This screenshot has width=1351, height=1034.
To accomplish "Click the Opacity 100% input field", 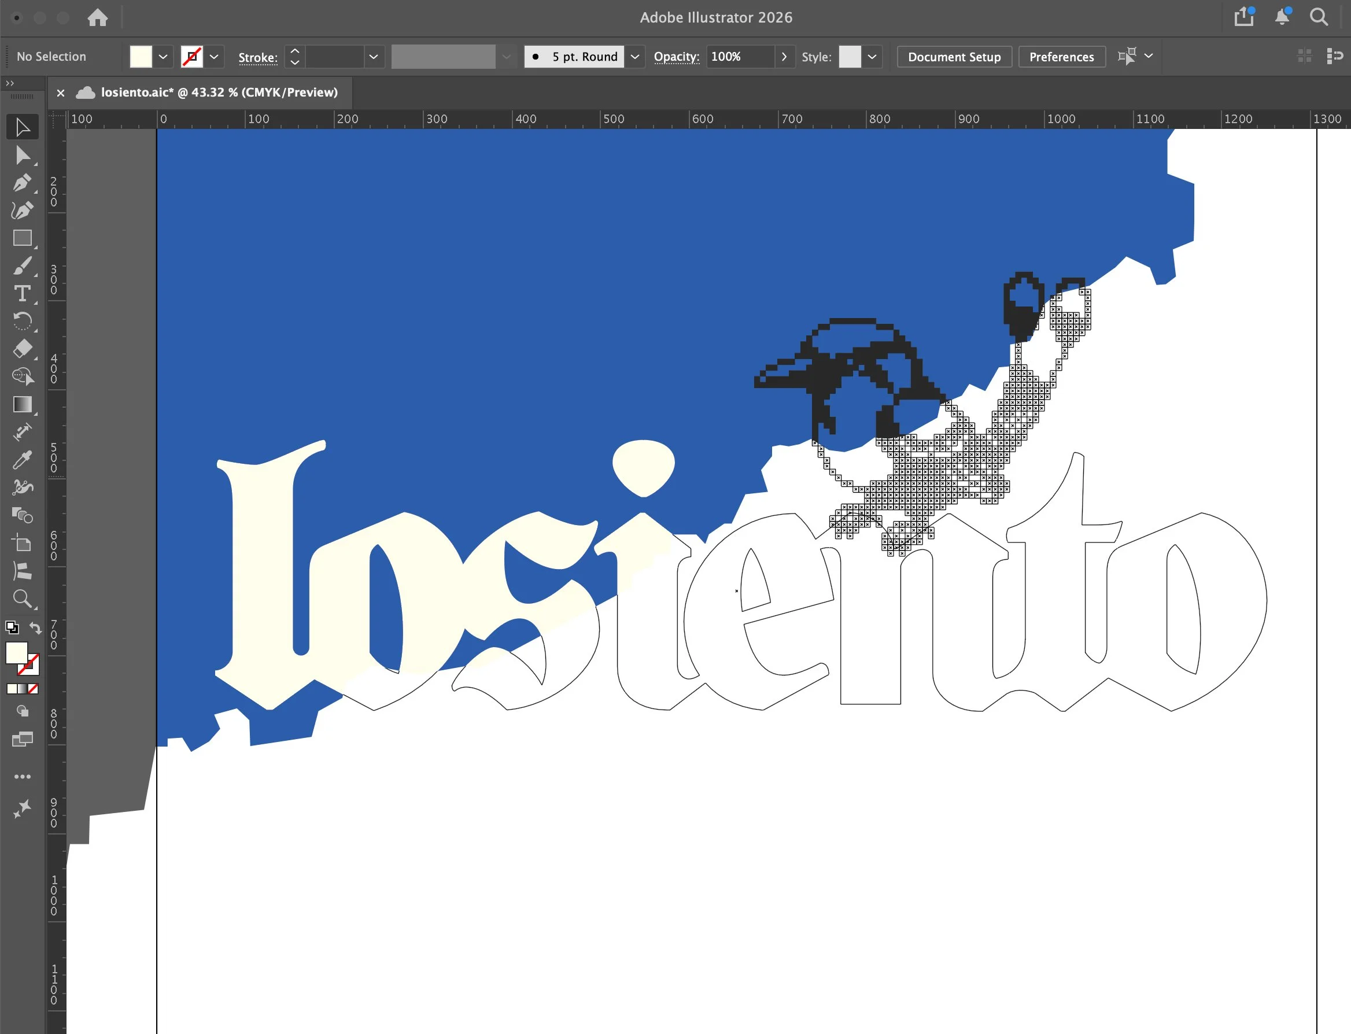I will (739, 57).
